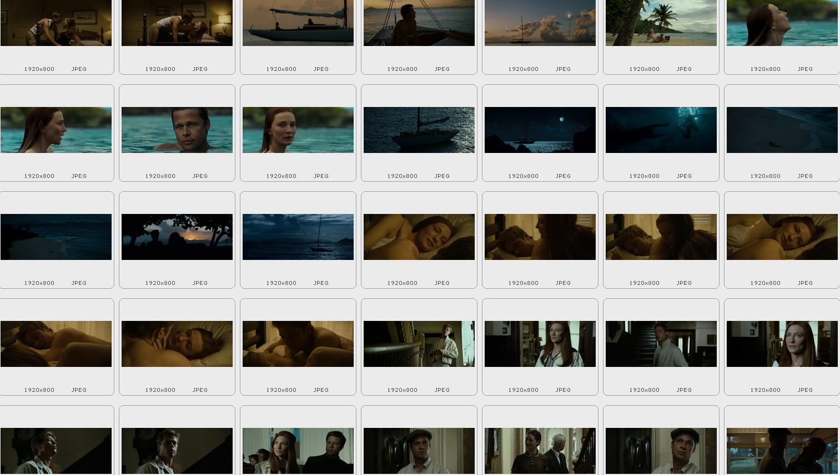Viewport: 840px width, 475px height.
Task: Select man sleeping on his side thumbnail
Action: click(56, 344)
